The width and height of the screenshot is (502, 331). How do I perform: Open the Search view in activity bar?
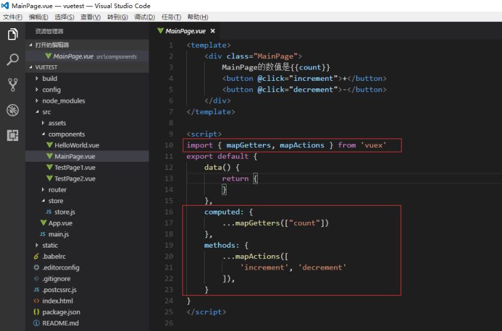coord(13,60)
